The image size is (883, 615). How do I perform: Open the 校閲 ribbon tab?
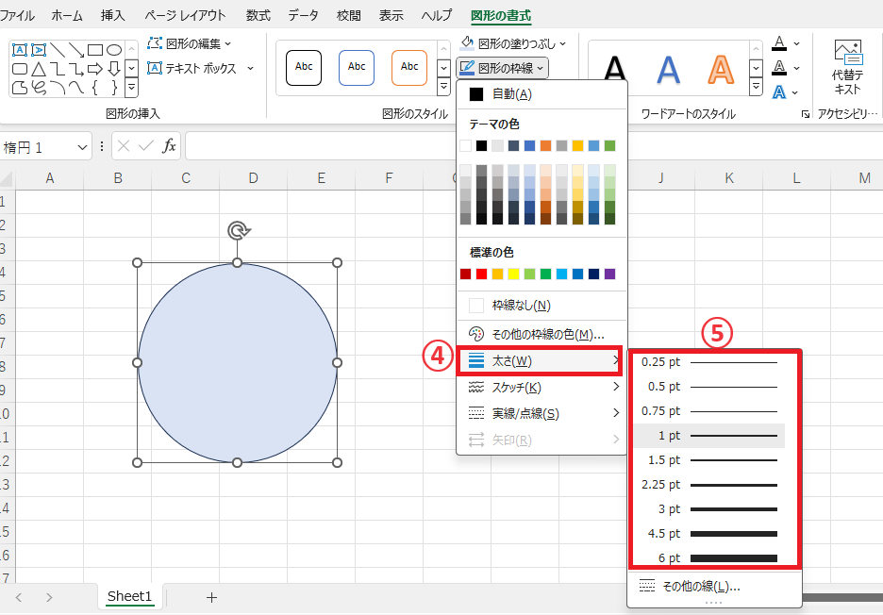pyautogui.click(x=348, y=14)
